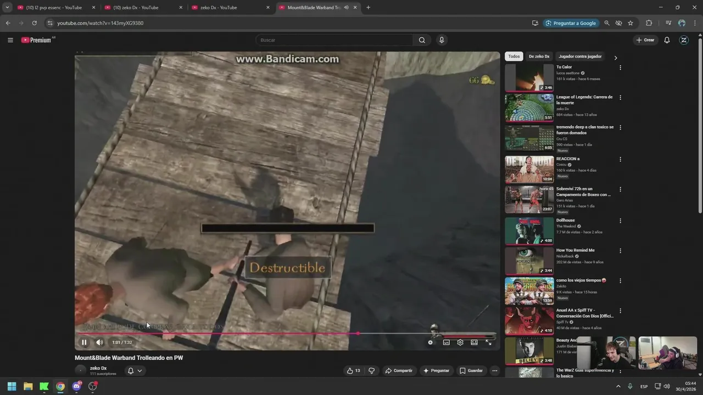Open Tu Calor video thumbnail
Viewport: 703px width, 395px height.
[529, 77]
